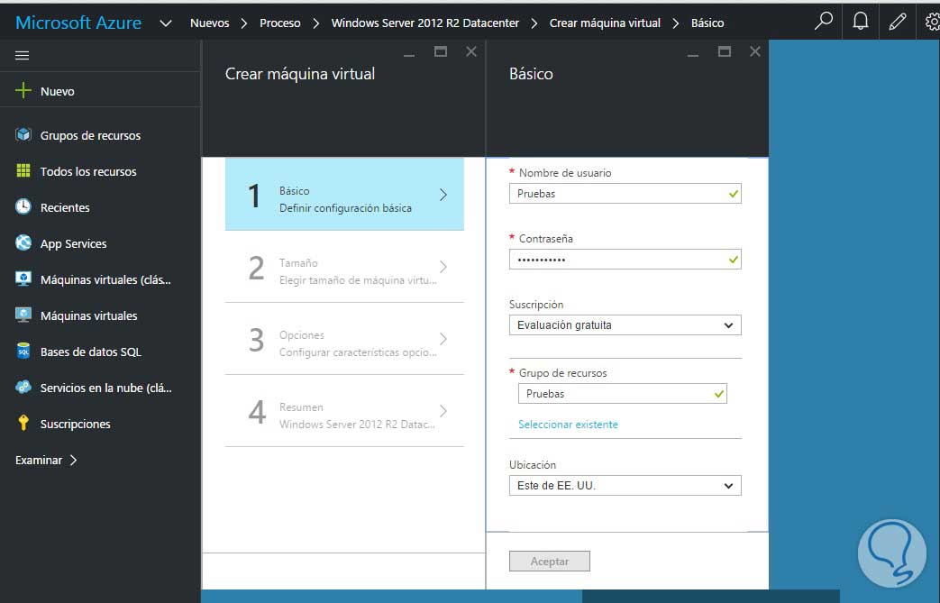Click Servicios en la nube icon
The height and width of the screenshot is (603, 940).
point(23,387)
